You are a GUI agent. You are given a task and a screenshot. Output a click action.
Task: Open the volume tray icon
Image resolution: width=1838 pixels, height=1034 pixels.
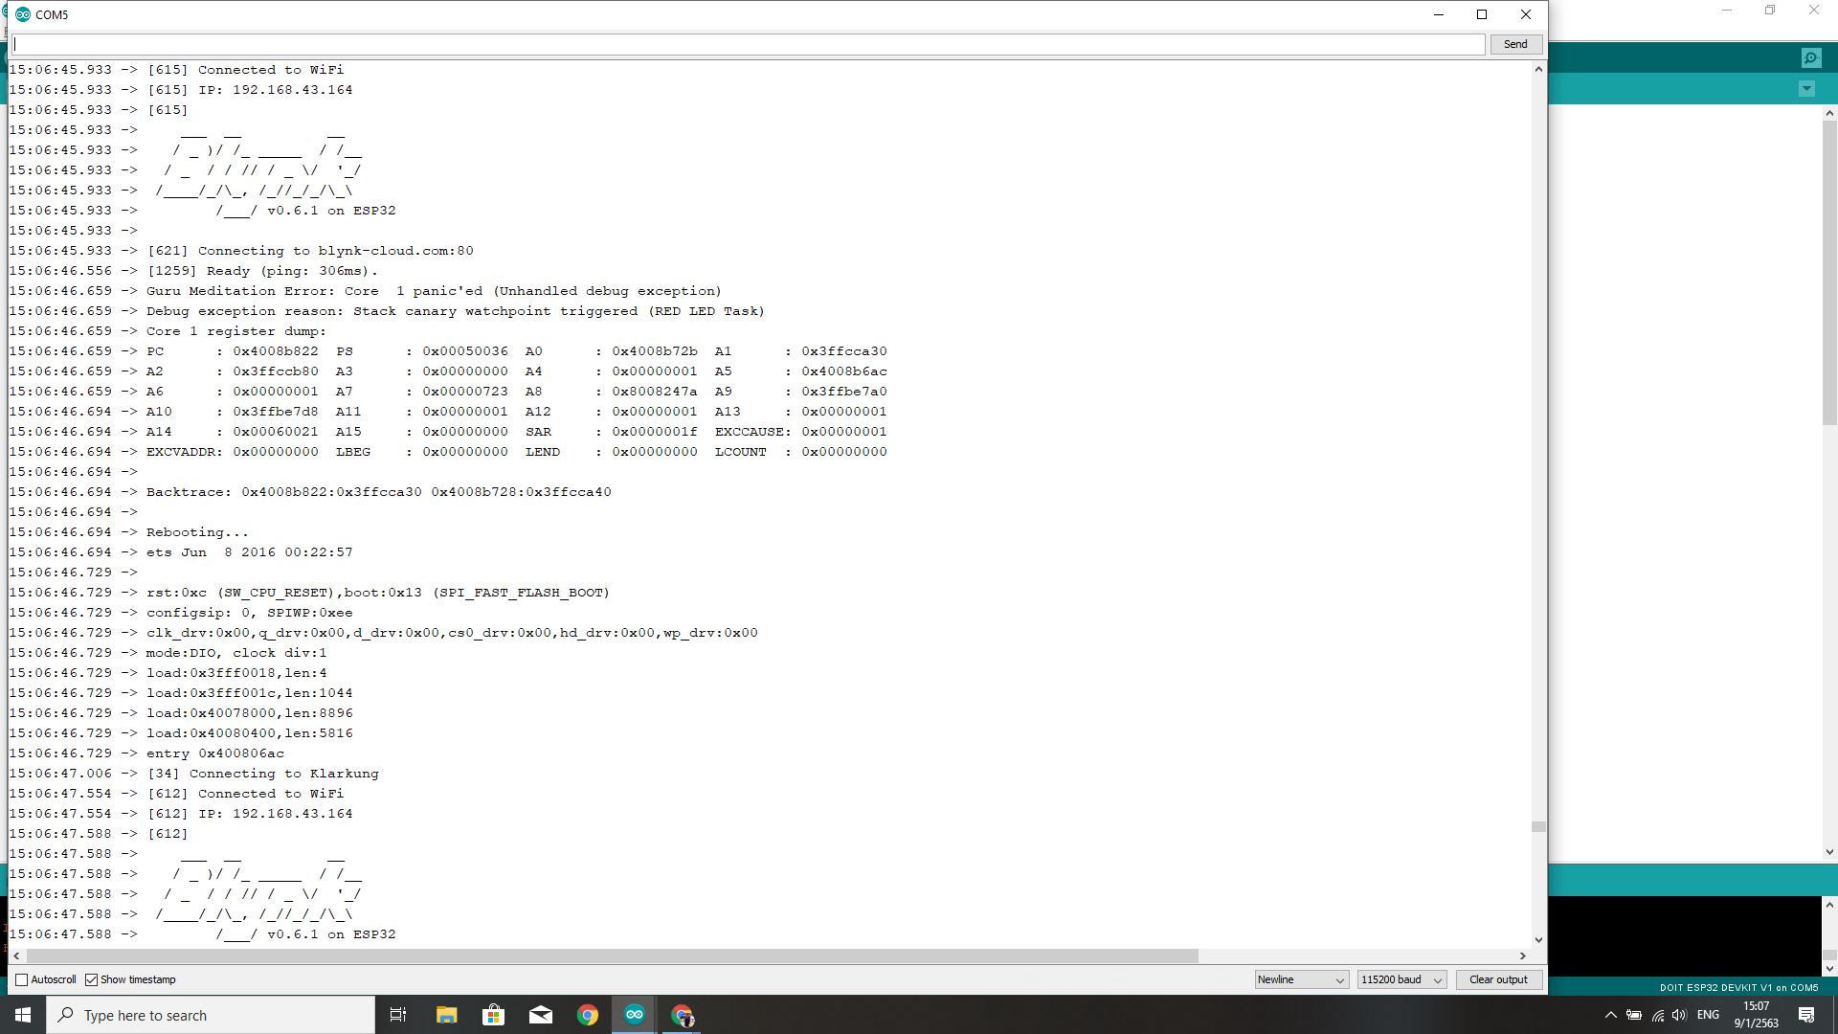pos(1679,1015)
